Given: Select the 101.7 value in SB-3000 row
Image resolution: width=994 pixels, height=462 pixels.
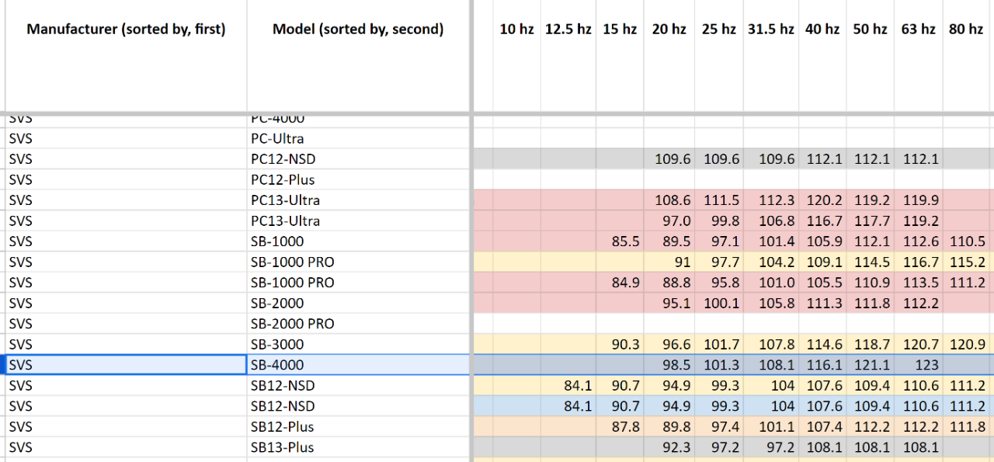Looking at the screenshot, I should pyautogui.click(x=718, y=344).
